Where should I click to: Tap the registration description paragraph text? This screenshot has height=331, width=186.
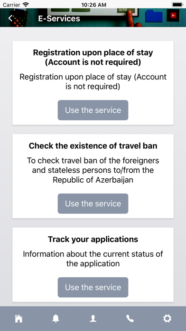93,82
